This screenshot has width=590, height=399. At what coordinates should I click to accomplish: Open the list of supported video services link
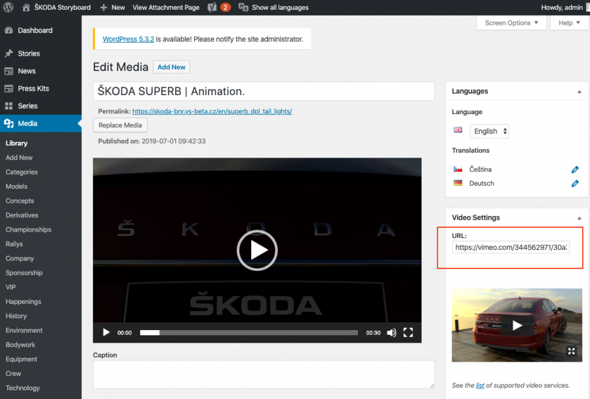pyautogui.click(x=480, y=385)
